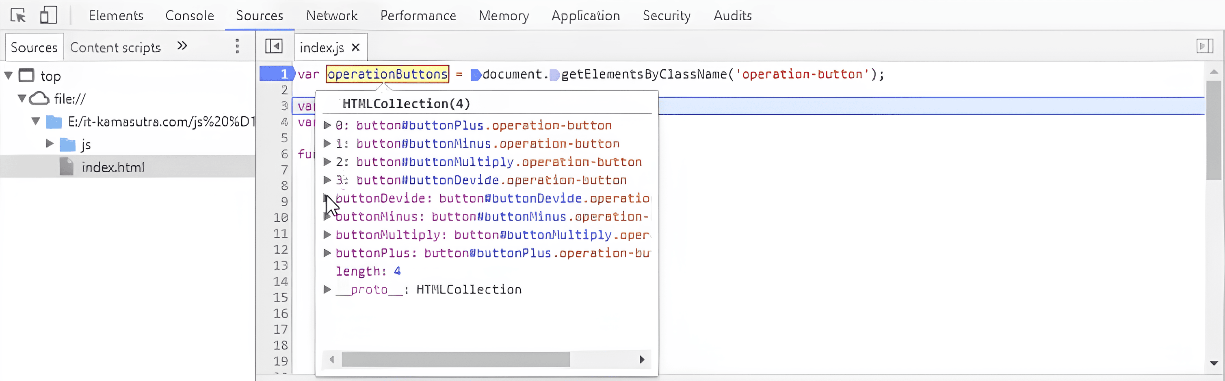
Task: Click the popup scrollbar right arrow
Action: 641,360
